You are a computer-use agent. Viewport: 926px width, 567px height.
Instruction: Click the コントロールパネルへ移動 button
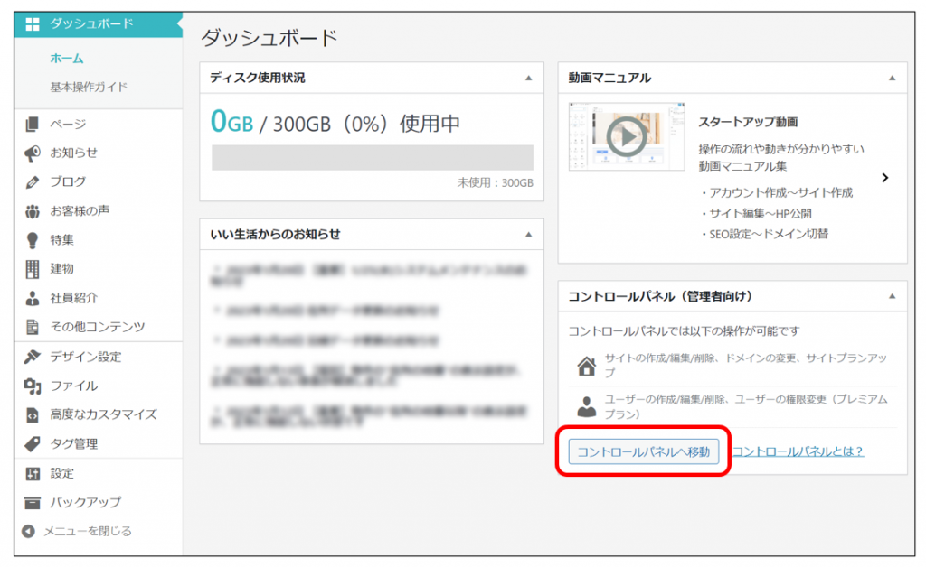[644, 451]
